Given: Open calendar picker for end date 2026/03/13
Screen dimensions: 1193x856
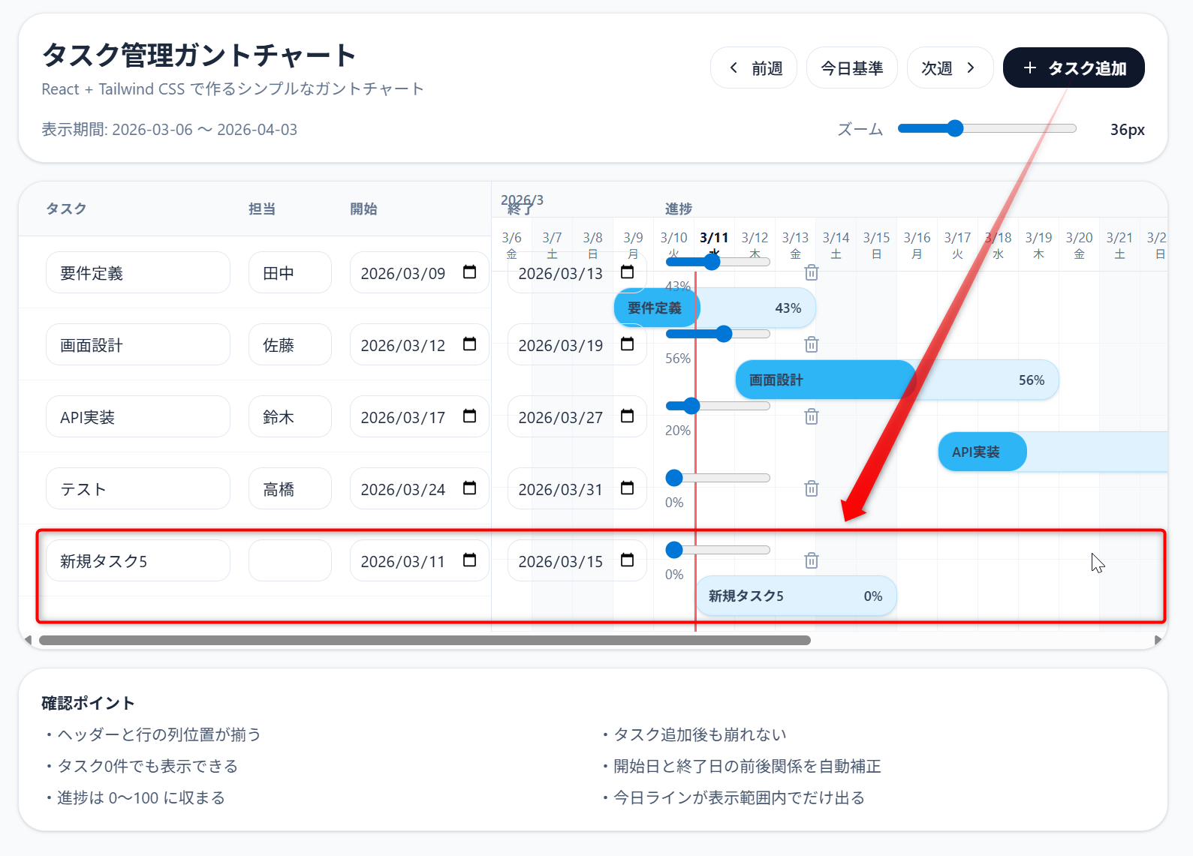Looking at the screenshot, I should point(628,272).
